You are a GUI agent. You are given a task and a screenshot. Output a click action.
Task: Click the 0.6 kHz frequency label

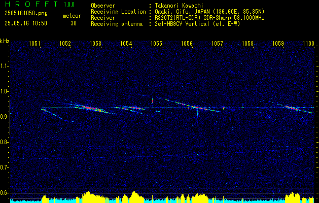[x=5, y=193]
